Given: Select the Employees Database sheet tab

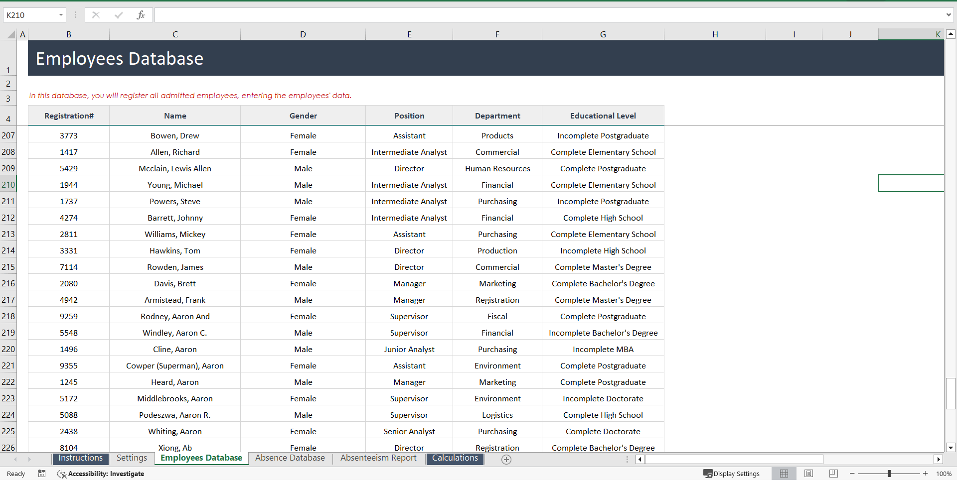Looking at the screenshot, I should click(201, 458).
